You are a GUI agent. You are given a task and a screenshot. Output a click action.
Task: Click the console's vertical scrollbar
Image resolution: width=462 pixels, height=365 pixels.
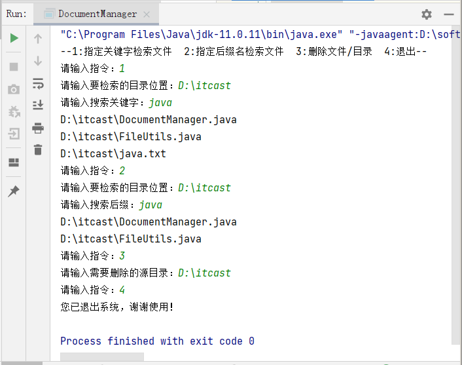(x=455, y=183)
